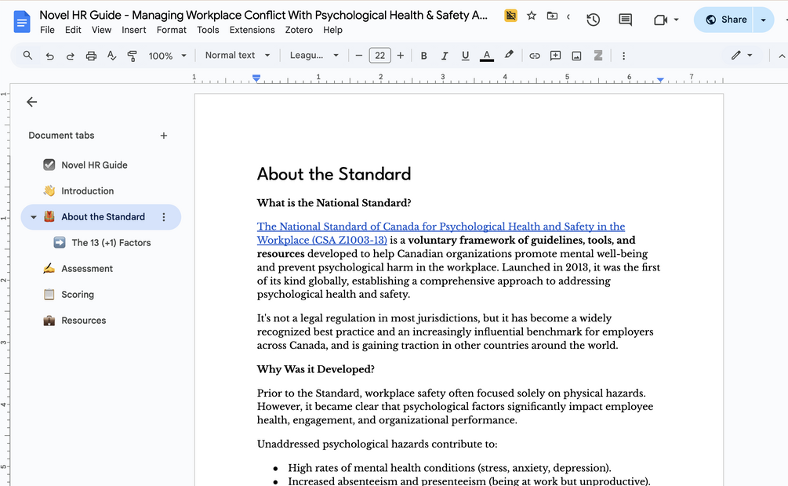
Task: Highlight color marker tool
Action: (509, 55)
